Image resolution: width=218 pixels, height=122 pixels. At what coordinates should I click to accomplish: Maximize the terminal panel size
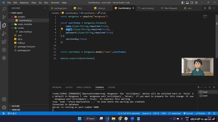pos(210,87)
